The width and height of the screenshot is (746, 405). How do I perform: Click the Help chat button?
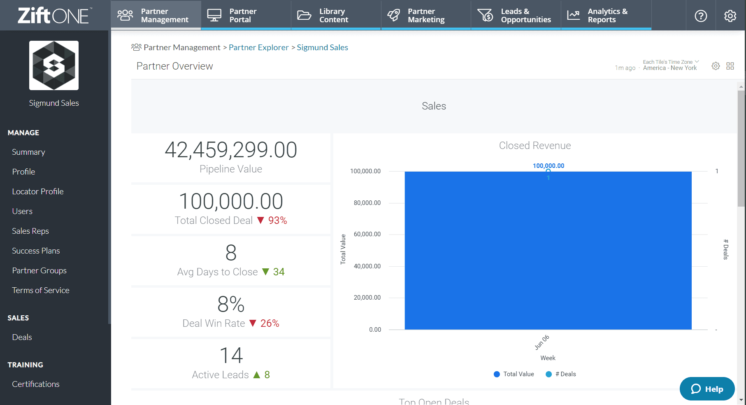point(707,389)
